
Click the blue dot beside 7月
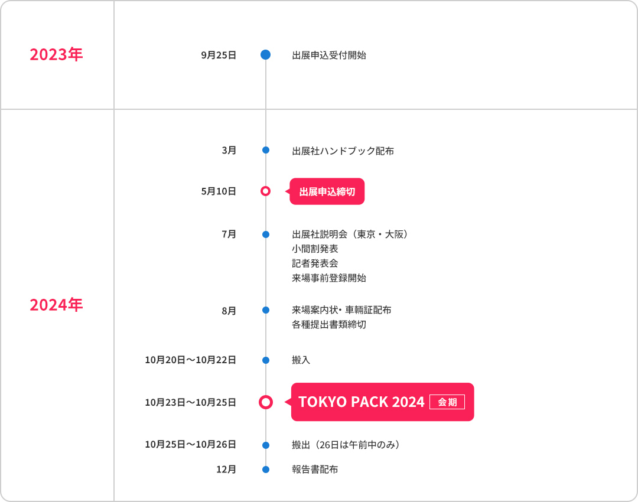(x=266, y=234)
